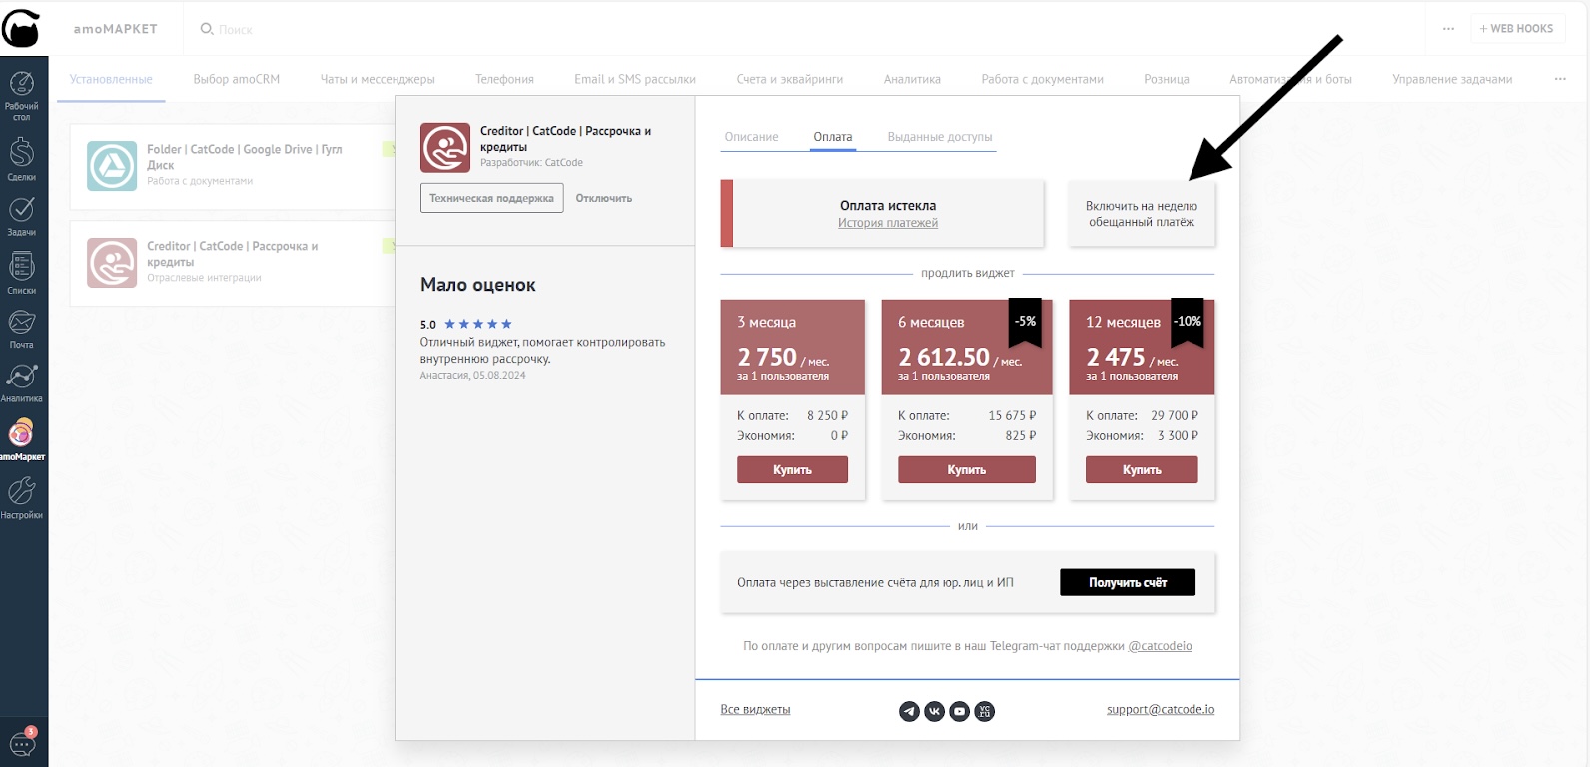The width and height of the screenshot is (1590, 767).
Task: Open Телефония category tab
Action: [x=504, y=79]
